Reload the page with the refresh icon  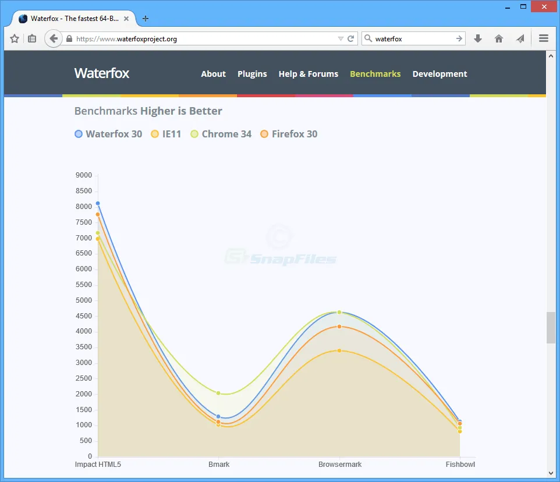(x=350, y=38)
